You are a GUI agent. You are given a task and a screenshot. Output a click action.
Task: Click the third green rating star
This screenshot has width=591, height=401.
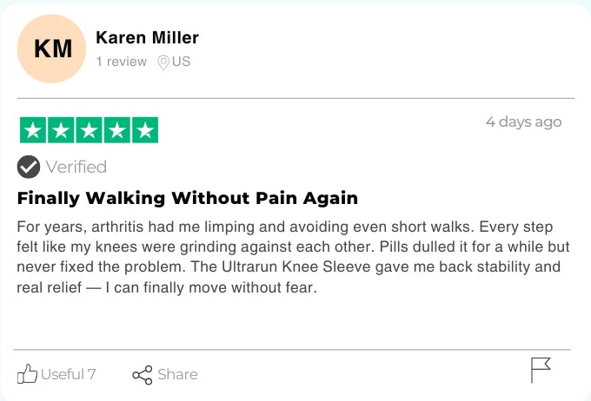89,131
